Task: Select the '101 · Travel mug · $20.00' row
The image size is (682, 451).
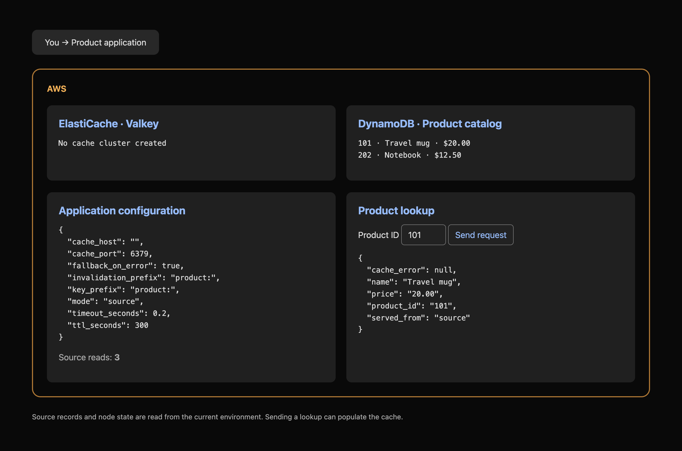Action: tap(414, 143)
